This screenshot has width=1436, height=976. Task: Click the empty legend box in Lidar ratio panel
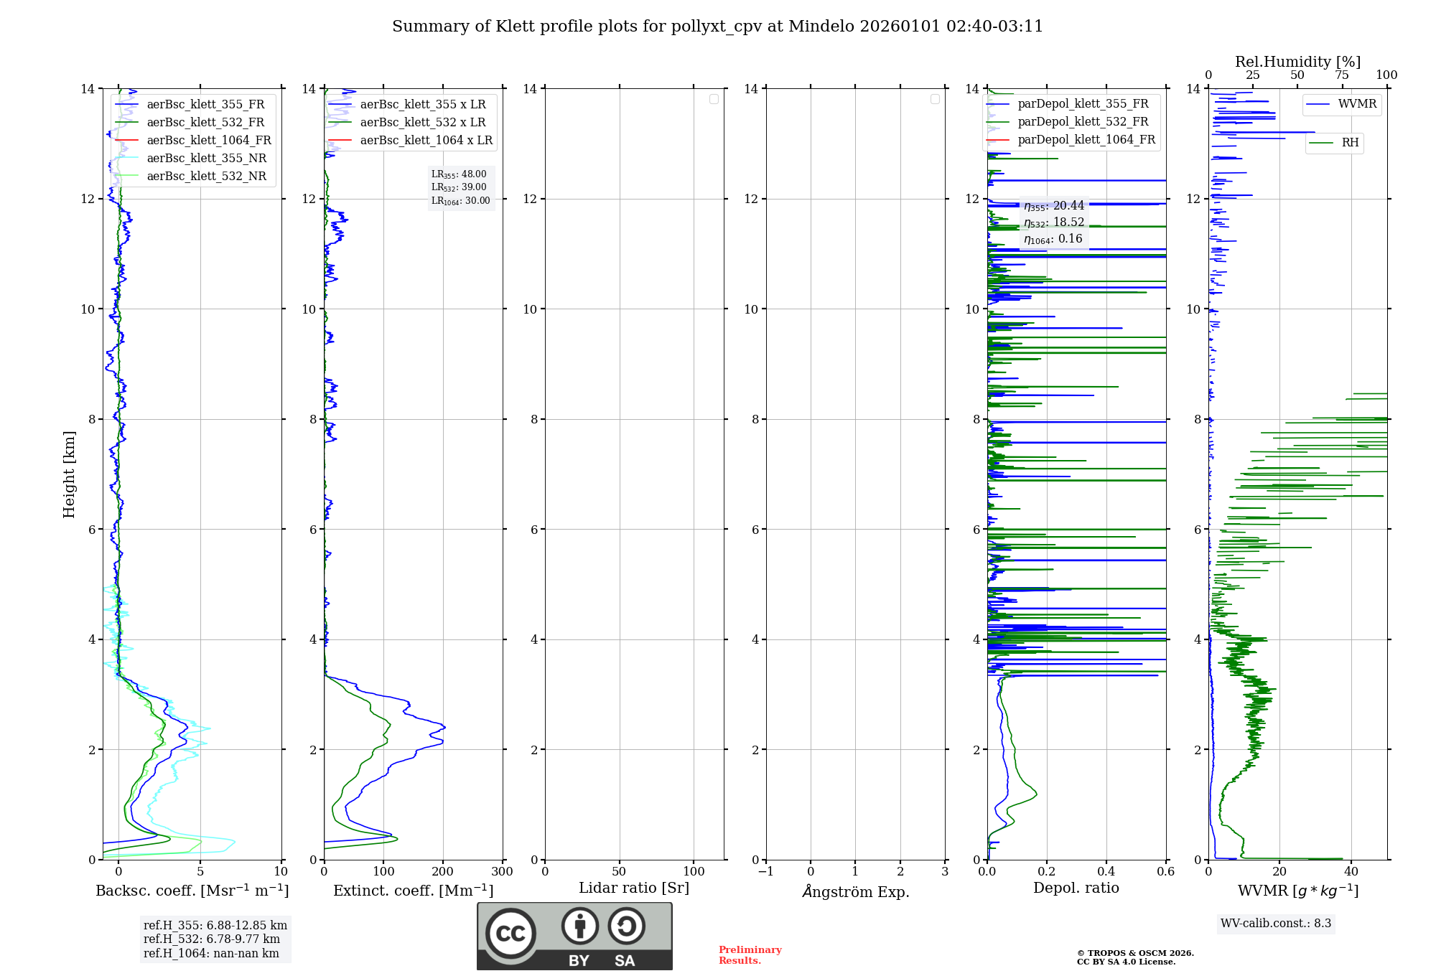point(714,99)
